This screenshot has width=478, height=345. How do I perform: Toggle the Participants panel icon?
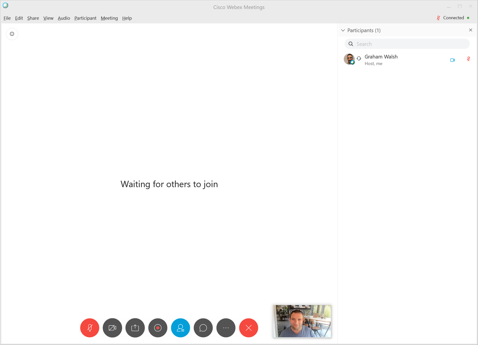(x=180, y=328)
